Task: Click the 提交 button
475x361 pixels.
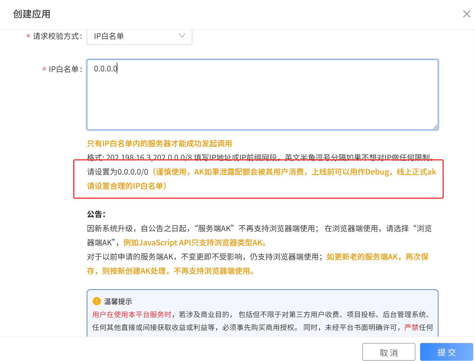Action: (446, 352)
